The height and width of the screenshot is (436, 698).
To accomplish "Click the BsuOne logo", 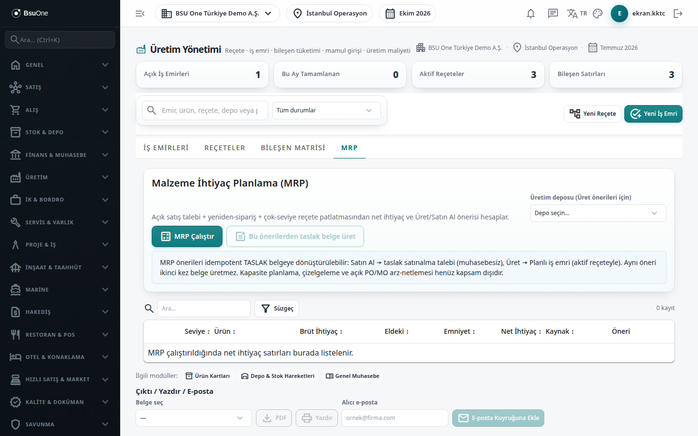I will (x=30, y=13).
